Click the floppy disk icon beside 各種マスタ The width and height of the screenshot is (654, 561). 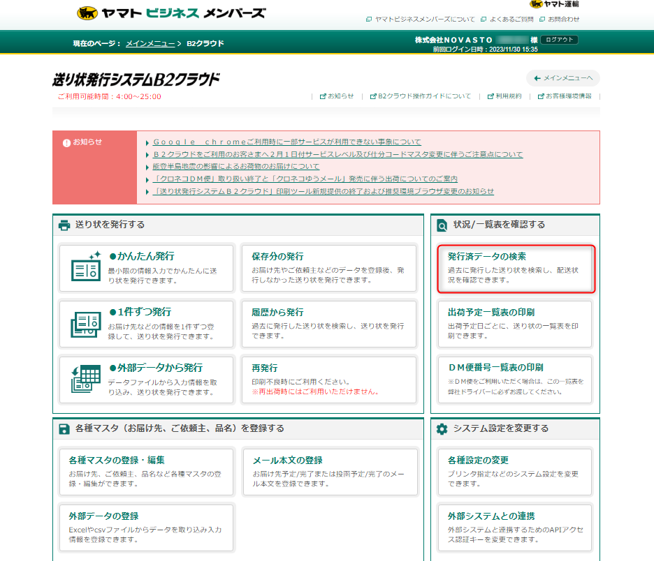coord(64,428)
